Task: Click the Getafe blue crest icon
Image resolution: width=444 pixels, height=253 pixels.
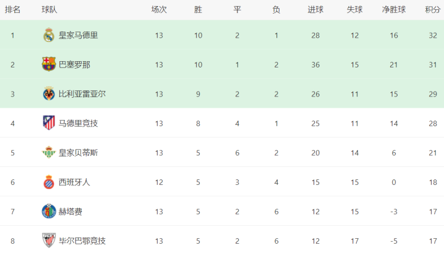Action: pos(49,212)
